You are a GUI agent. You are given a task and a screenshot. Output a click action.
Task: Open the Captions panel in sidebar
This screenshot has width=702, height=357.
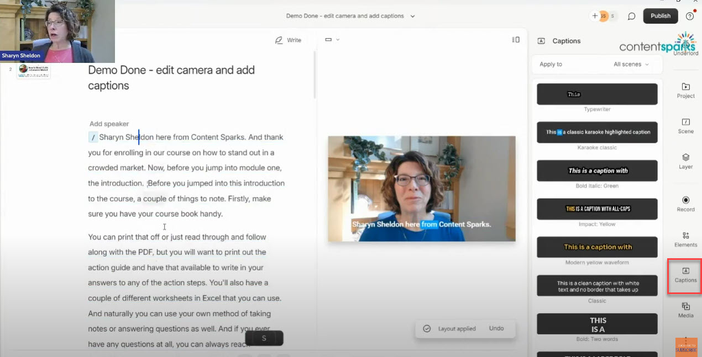coord(685,275)
